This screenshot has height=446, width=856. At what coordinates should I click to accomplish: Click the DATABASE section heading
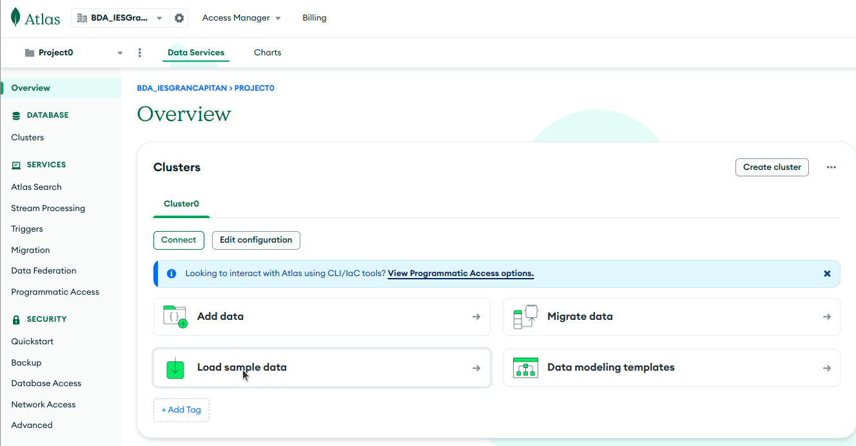(48, 115)
